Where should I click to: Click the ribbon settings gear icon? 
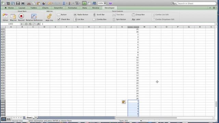click(x=214, y=8)
